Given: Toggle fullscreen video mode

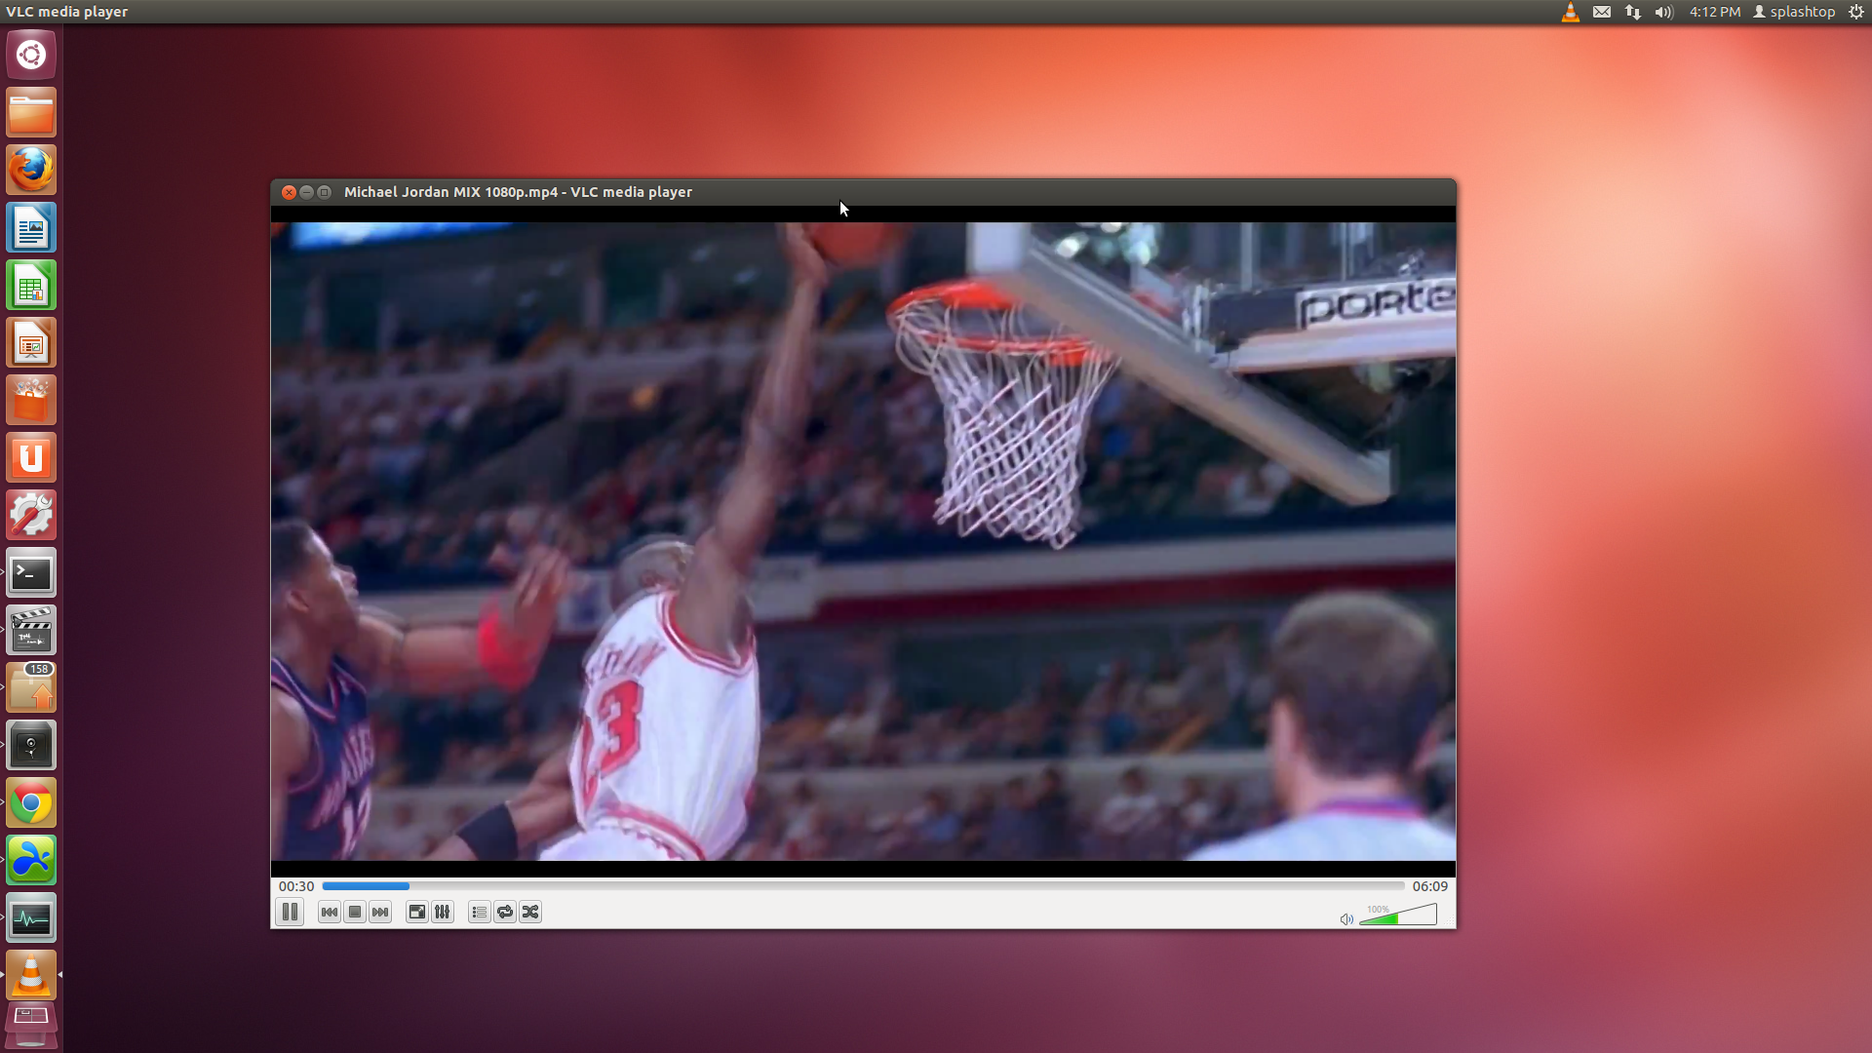Looking at the screenshot, I should [x=416, y=912].
